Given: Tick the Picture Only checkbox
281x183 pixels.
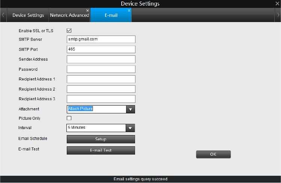Looking at the screenshot, I should tap(69, 118).
